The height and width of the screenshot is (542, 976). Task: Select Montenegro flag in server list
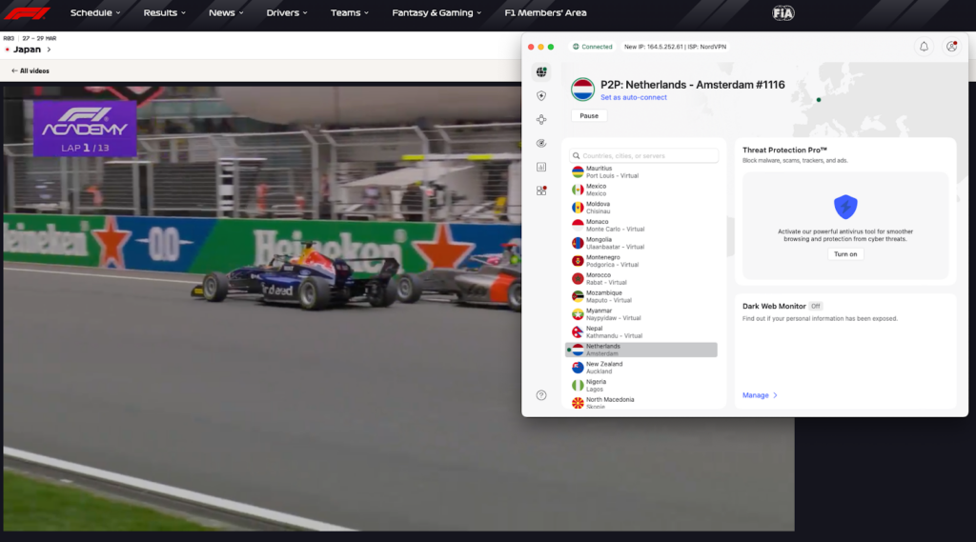click(578, 261)
